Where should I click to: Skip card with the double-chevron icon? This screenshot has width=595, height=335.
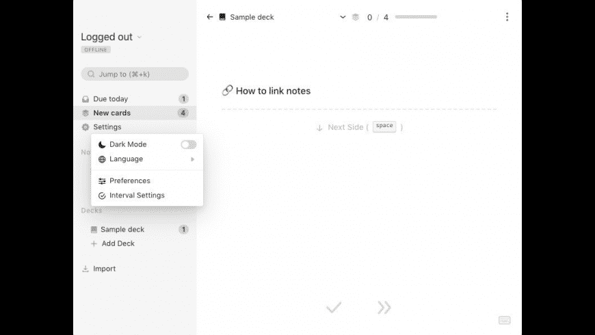[384, 307]
